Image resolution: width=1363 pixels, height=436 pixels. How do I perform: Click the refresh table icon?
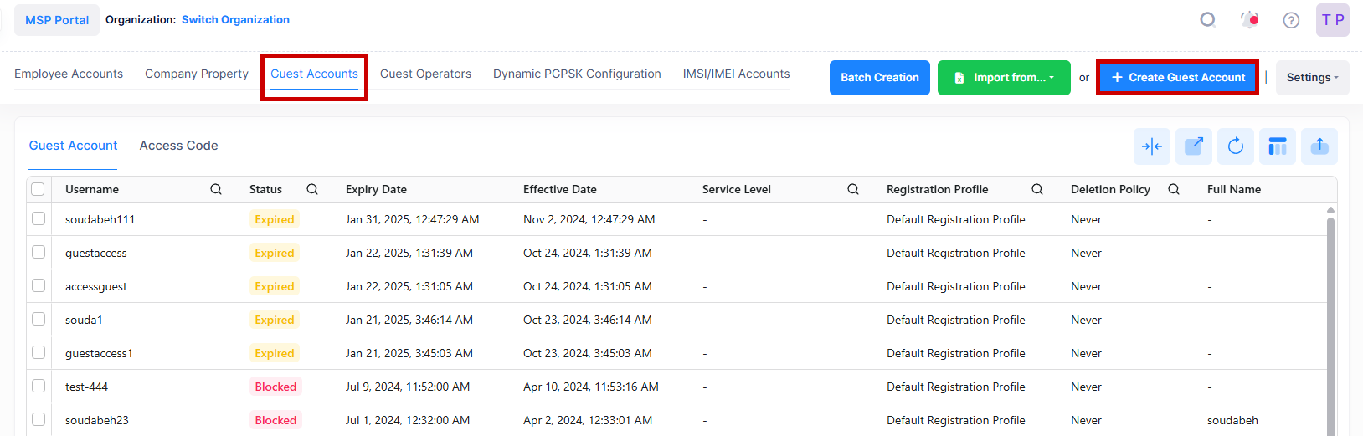tap(1235, 146)
